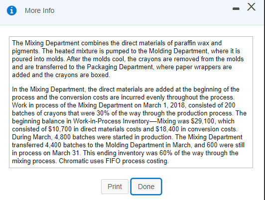Click the blue information icon
The width and height of the screenshot is (265, 200).
click(x=11, y=10)
